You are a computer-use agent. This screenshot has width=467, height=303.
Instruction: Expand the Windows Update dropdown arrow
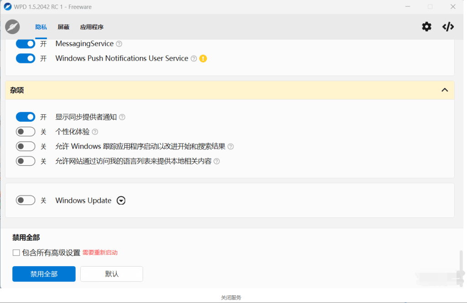click(121, 200)
